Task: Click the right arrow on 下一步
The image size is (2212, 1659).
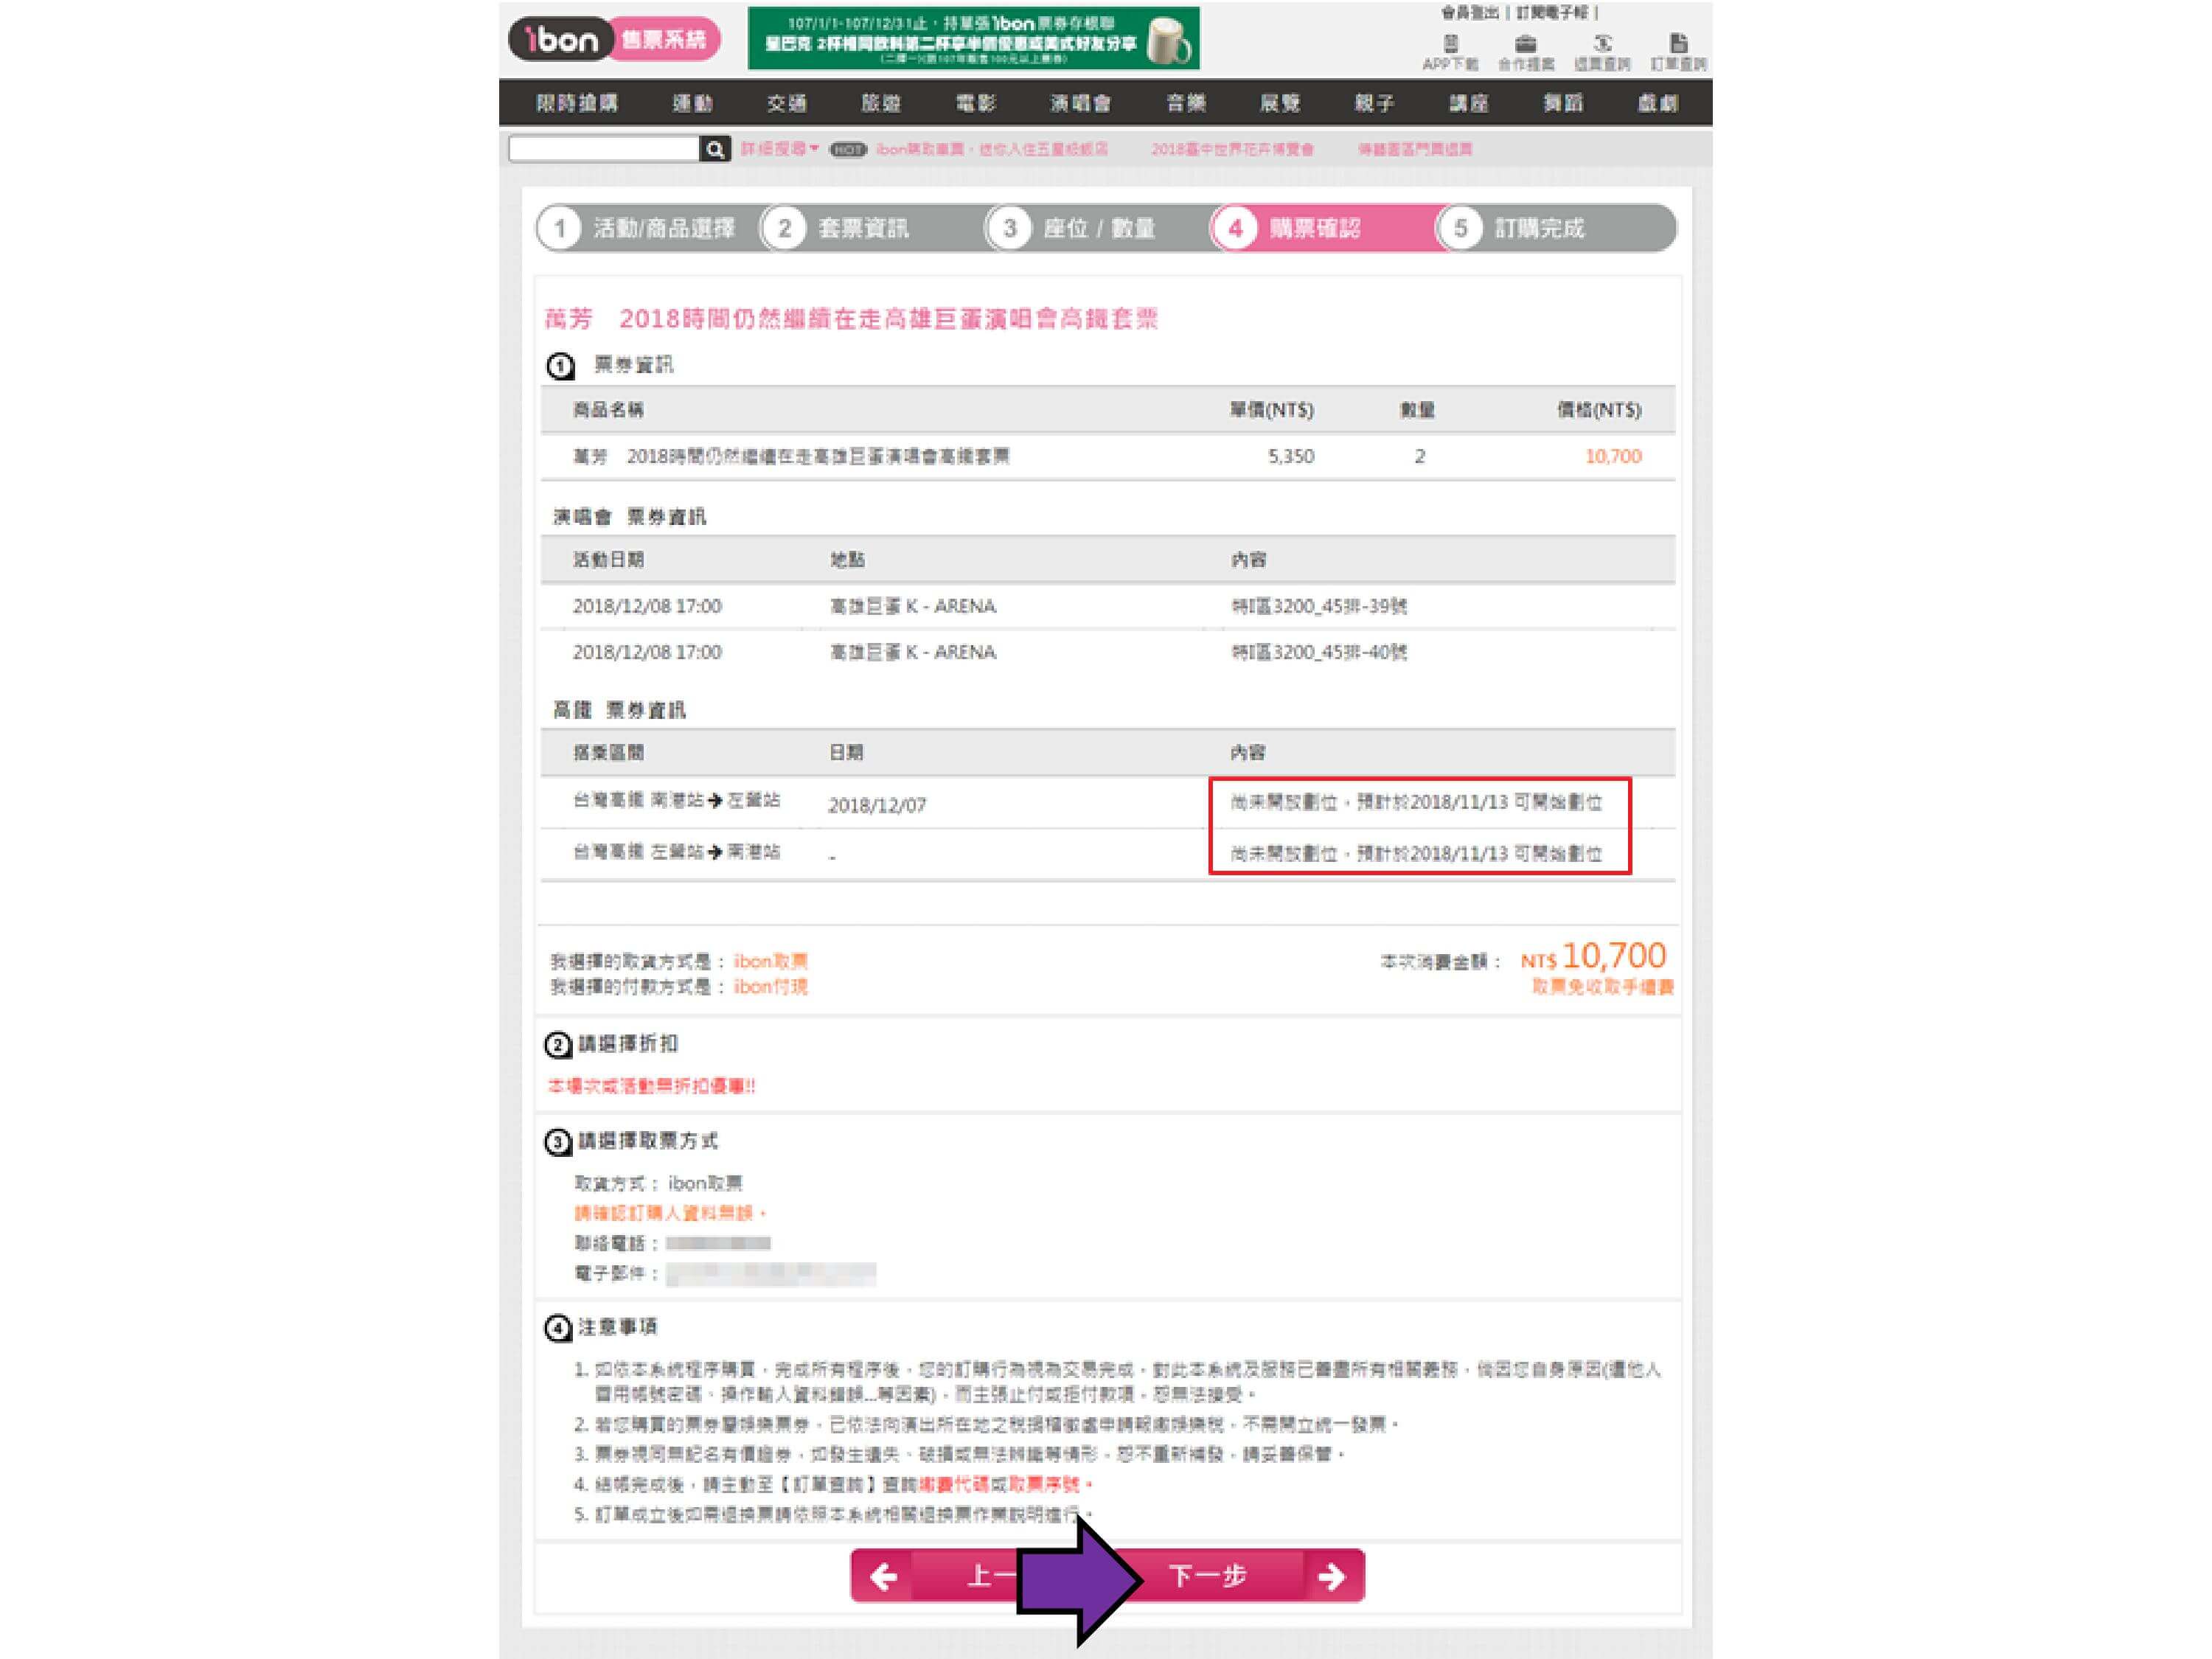Action: [1331, 1577]
